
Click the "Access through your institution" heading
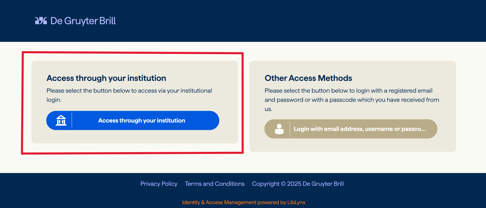tap(106, 78)
